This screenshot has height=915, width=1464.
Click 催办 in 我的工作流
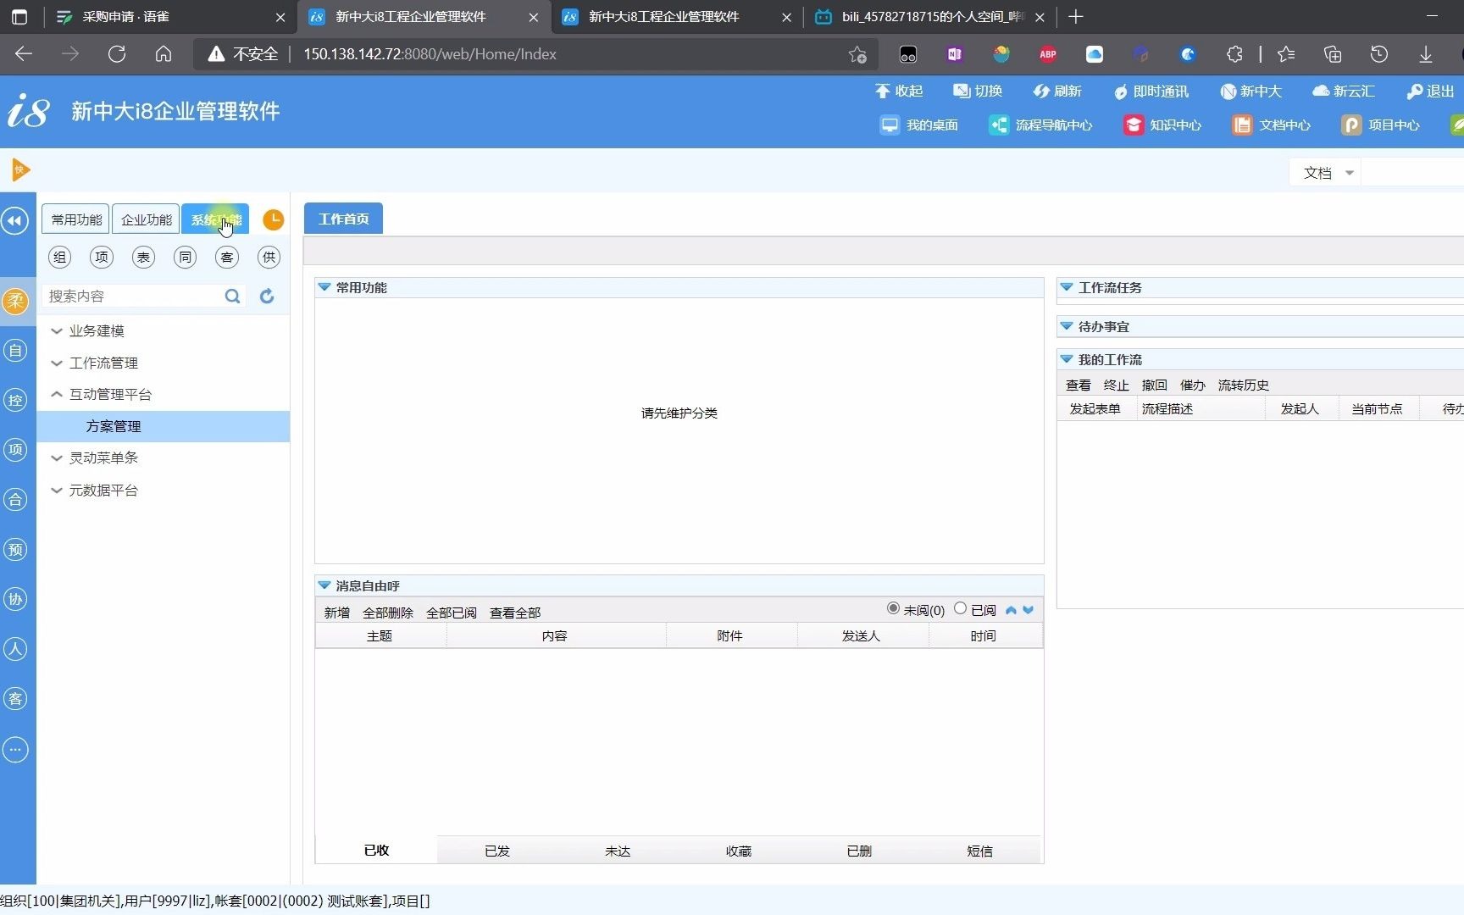[1193, 385]
